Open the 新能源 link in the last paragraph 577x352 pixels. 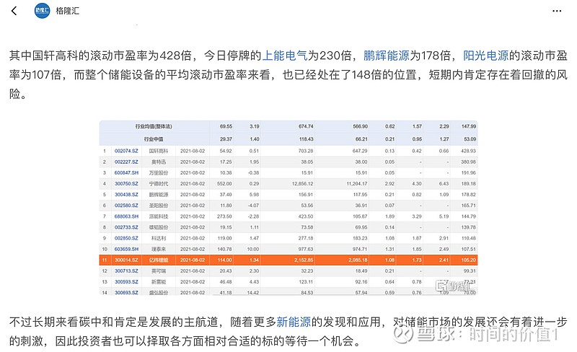[294, 322]
